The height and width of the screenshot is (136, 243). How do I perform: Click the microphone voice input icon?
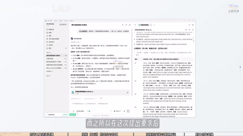124,111
